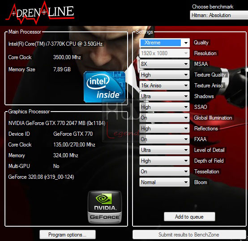Click the 324,00 Mhz memory value
The width and height of the screenshot is (248, 241).
pos(66,155)
